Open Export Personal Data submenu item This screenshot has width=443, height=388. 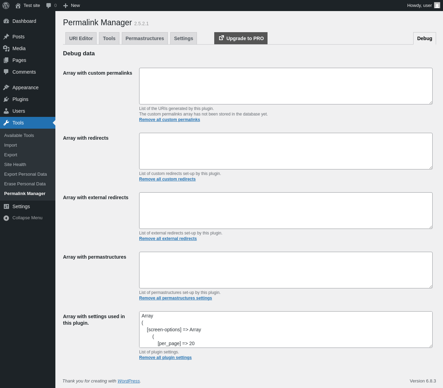[26, 174]
